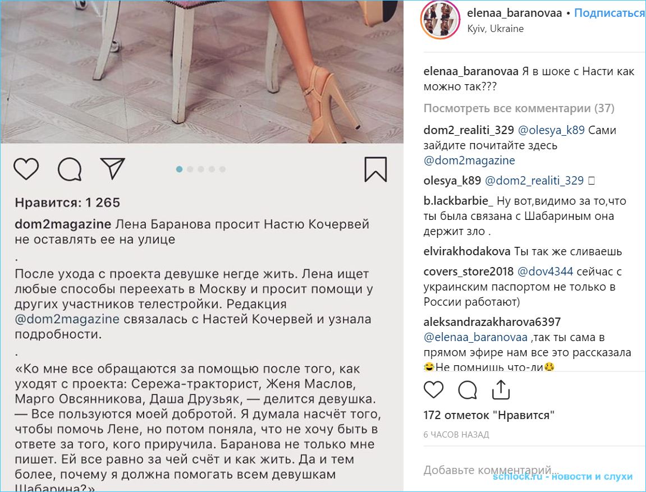This screenshot has height=492, width=646.
Task: Click comment bubble above 172 likes
Action: (468, 389)
